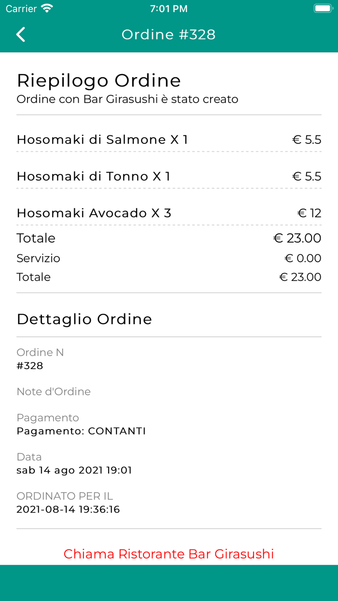This screenshot has height=601, width=338.
Task: Tap the Dettaglio Ordine section heading
Action: 84,319
